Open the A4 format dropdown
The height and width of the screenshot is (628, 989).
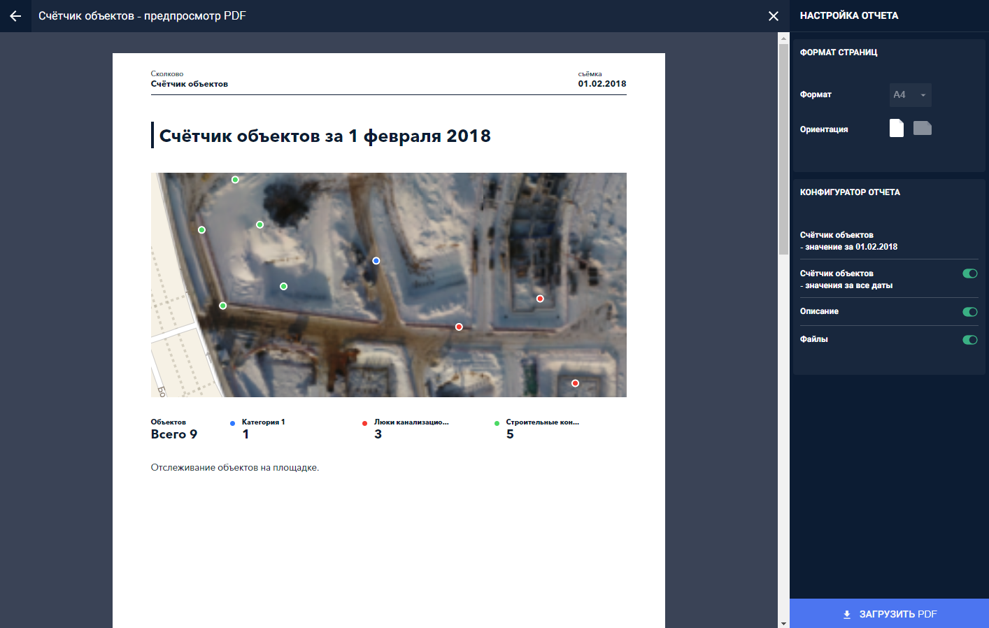tap(910, 95)
